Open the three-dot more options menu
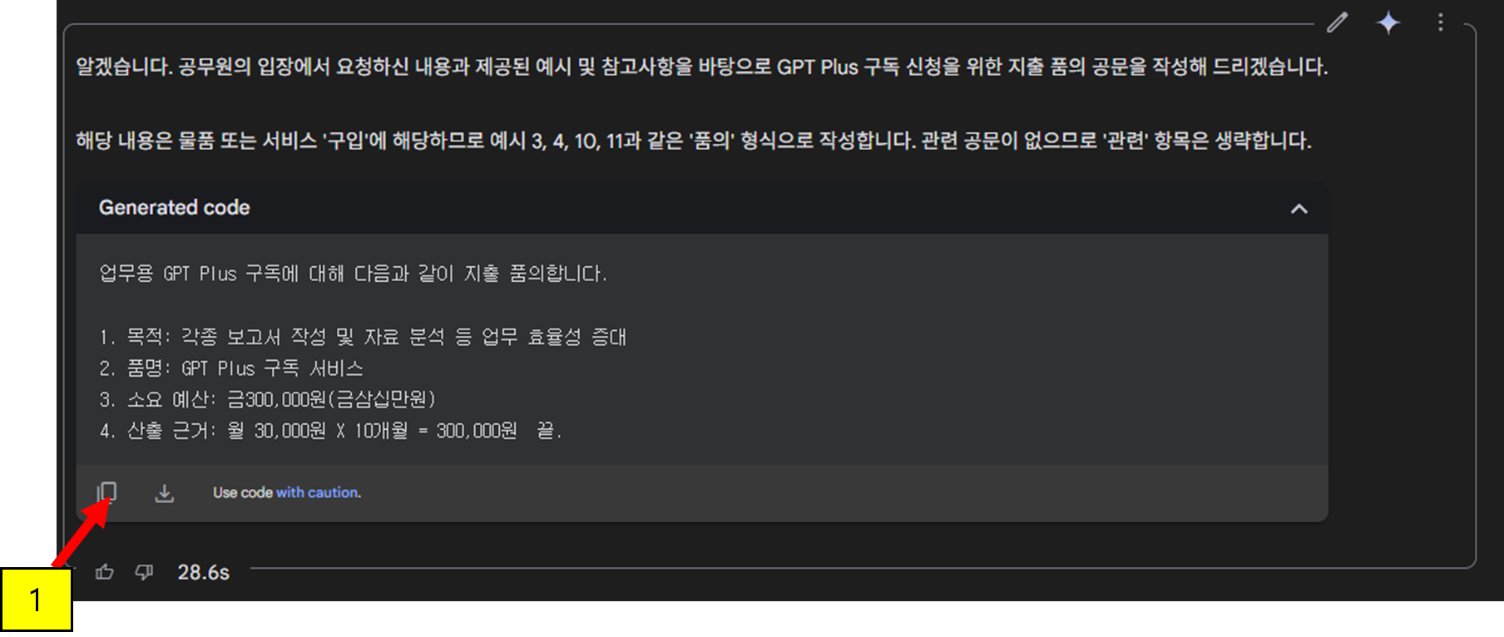The image size is (1504, 637). (1441, 22)
